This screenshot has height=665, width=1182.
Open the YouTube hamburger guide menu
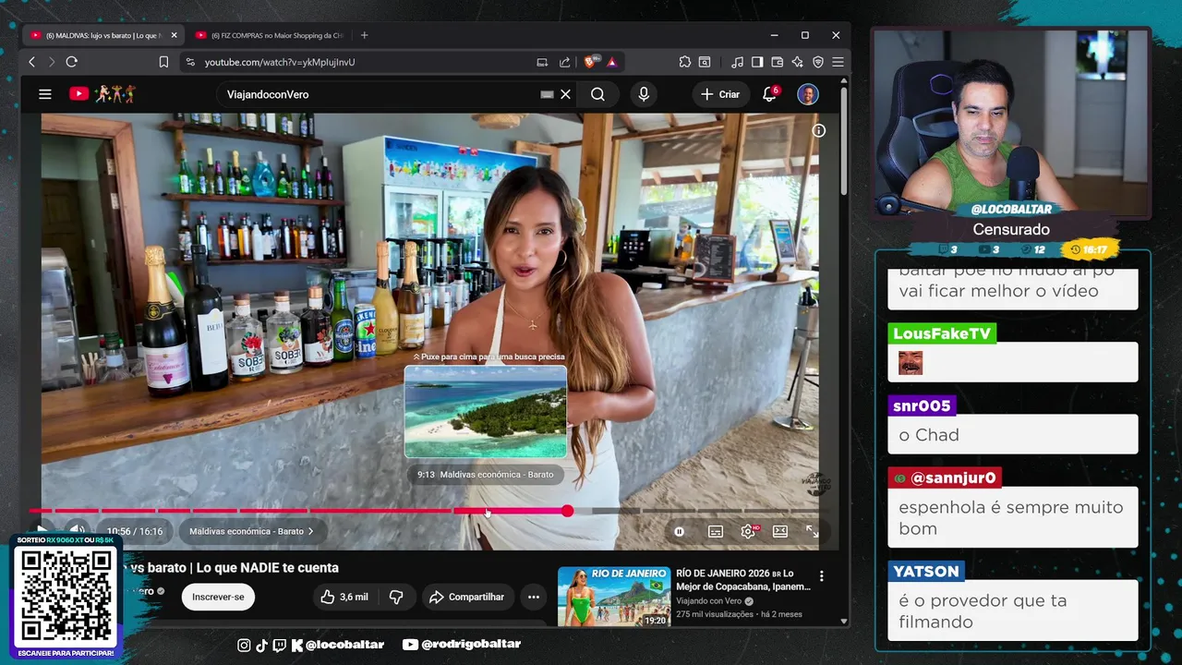(x=44, y=94)
